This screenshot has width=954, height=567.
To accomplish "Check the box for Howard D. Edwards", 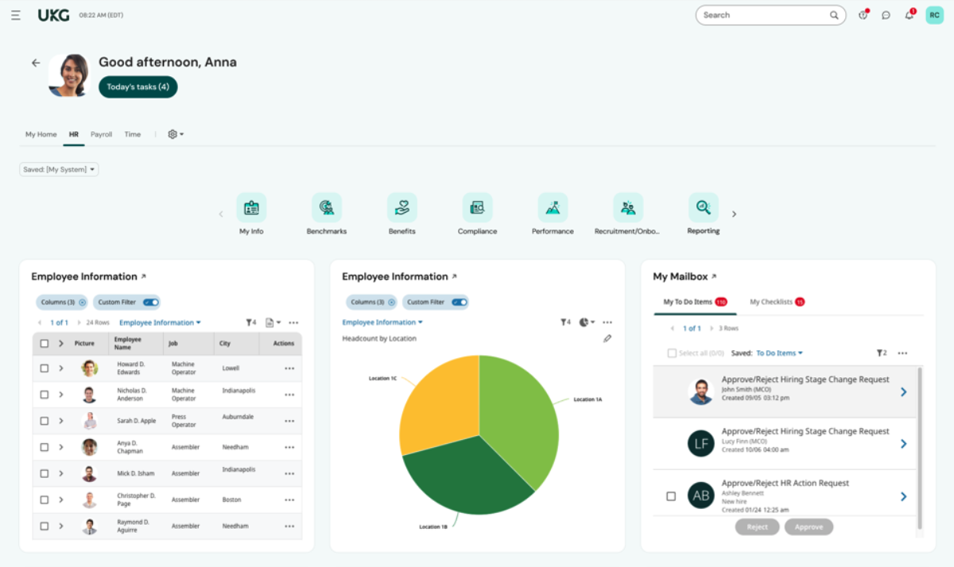I will 45,368.
